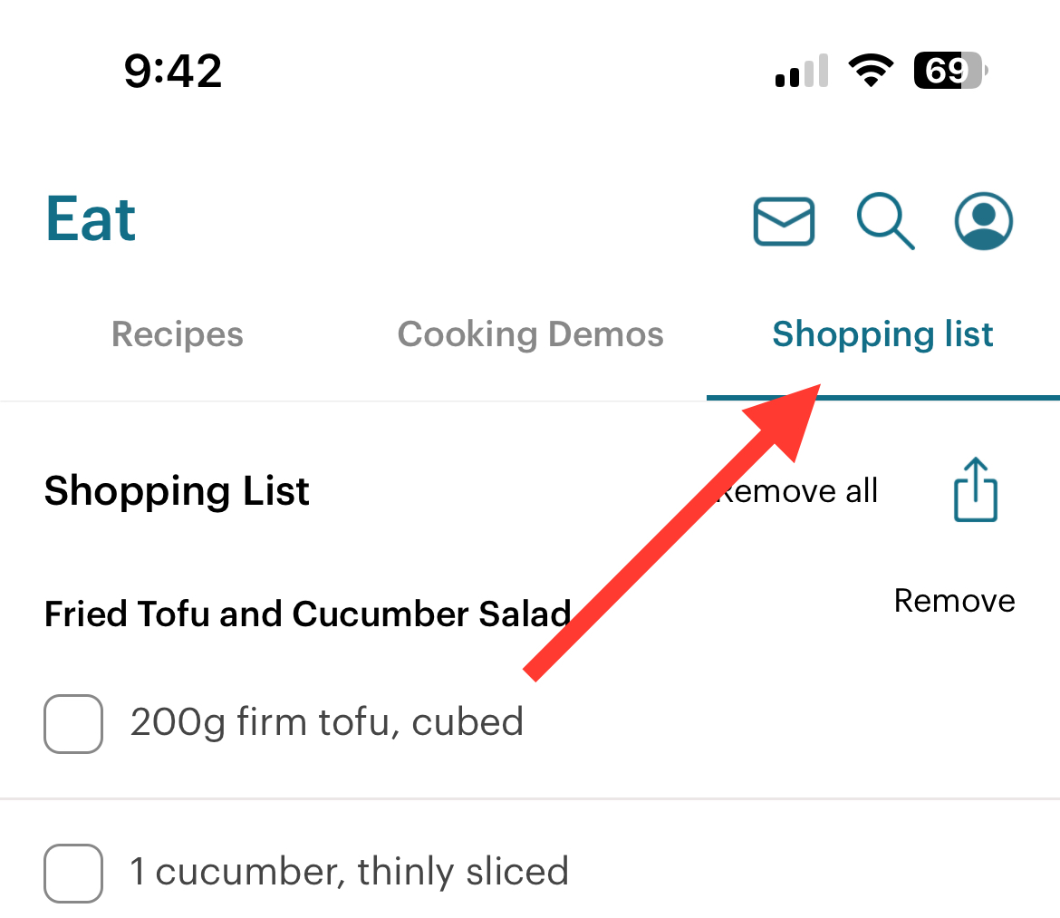Open the user profile icon
1060x918 pixels.
(984, 221)
